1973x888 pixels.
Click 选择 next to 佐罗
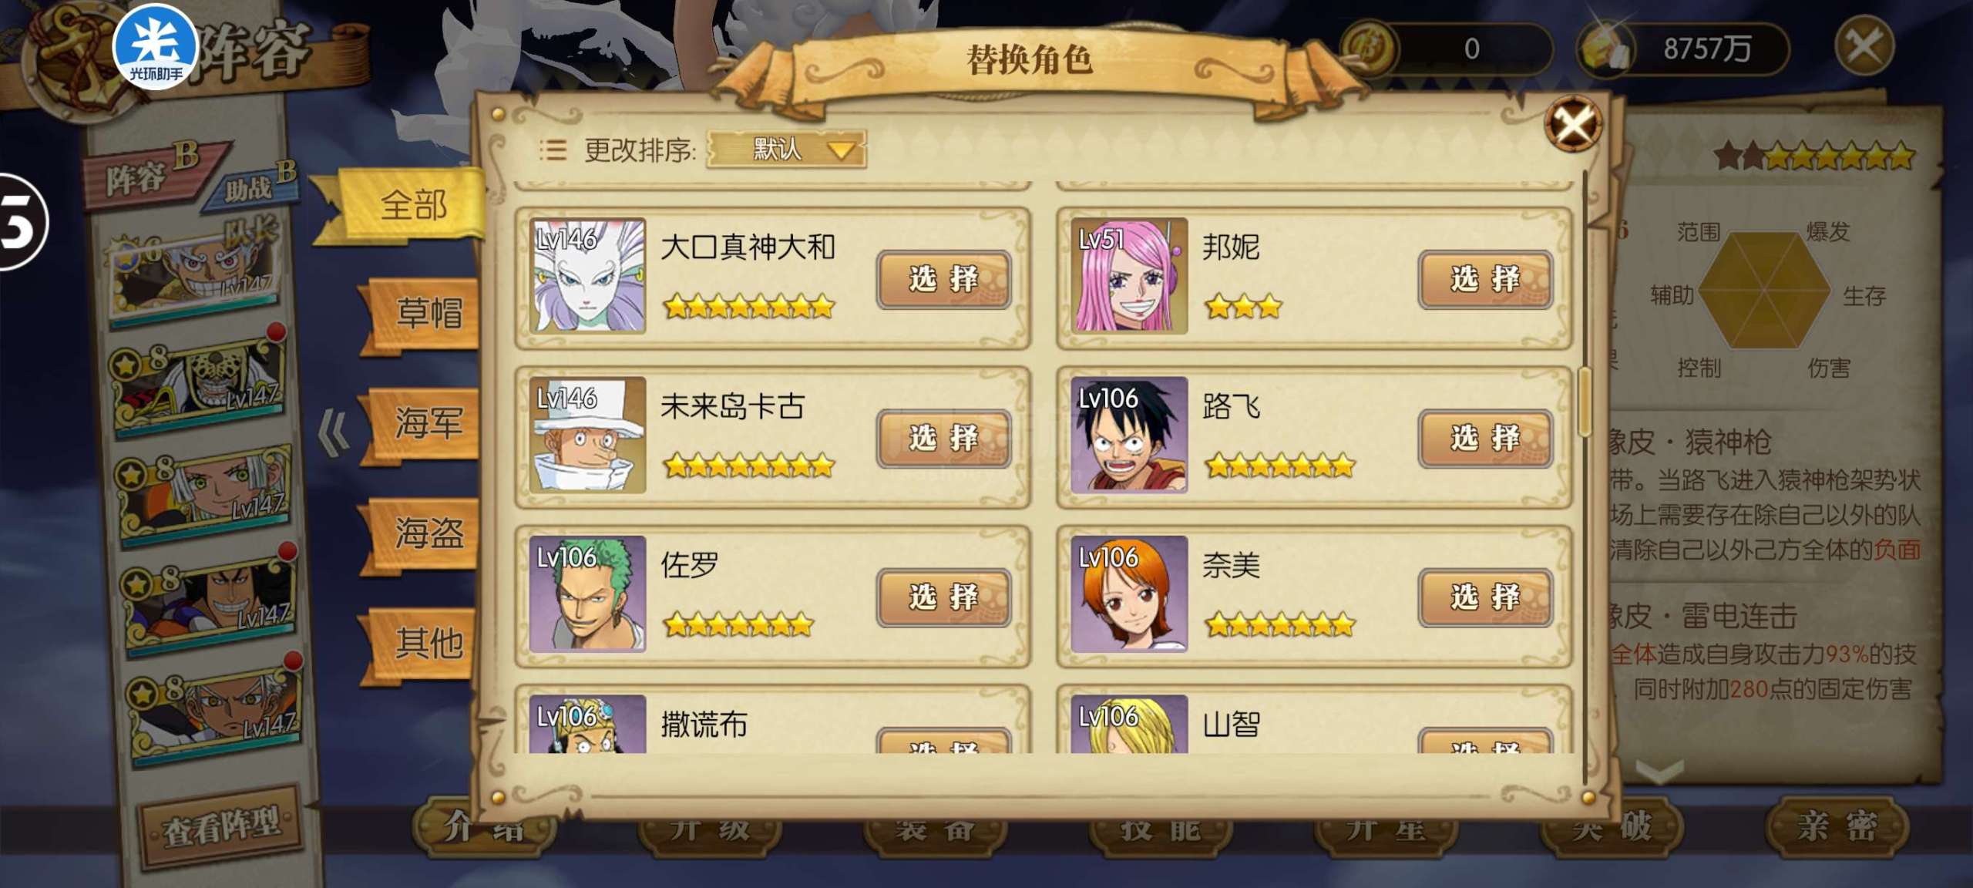(943, 597)
